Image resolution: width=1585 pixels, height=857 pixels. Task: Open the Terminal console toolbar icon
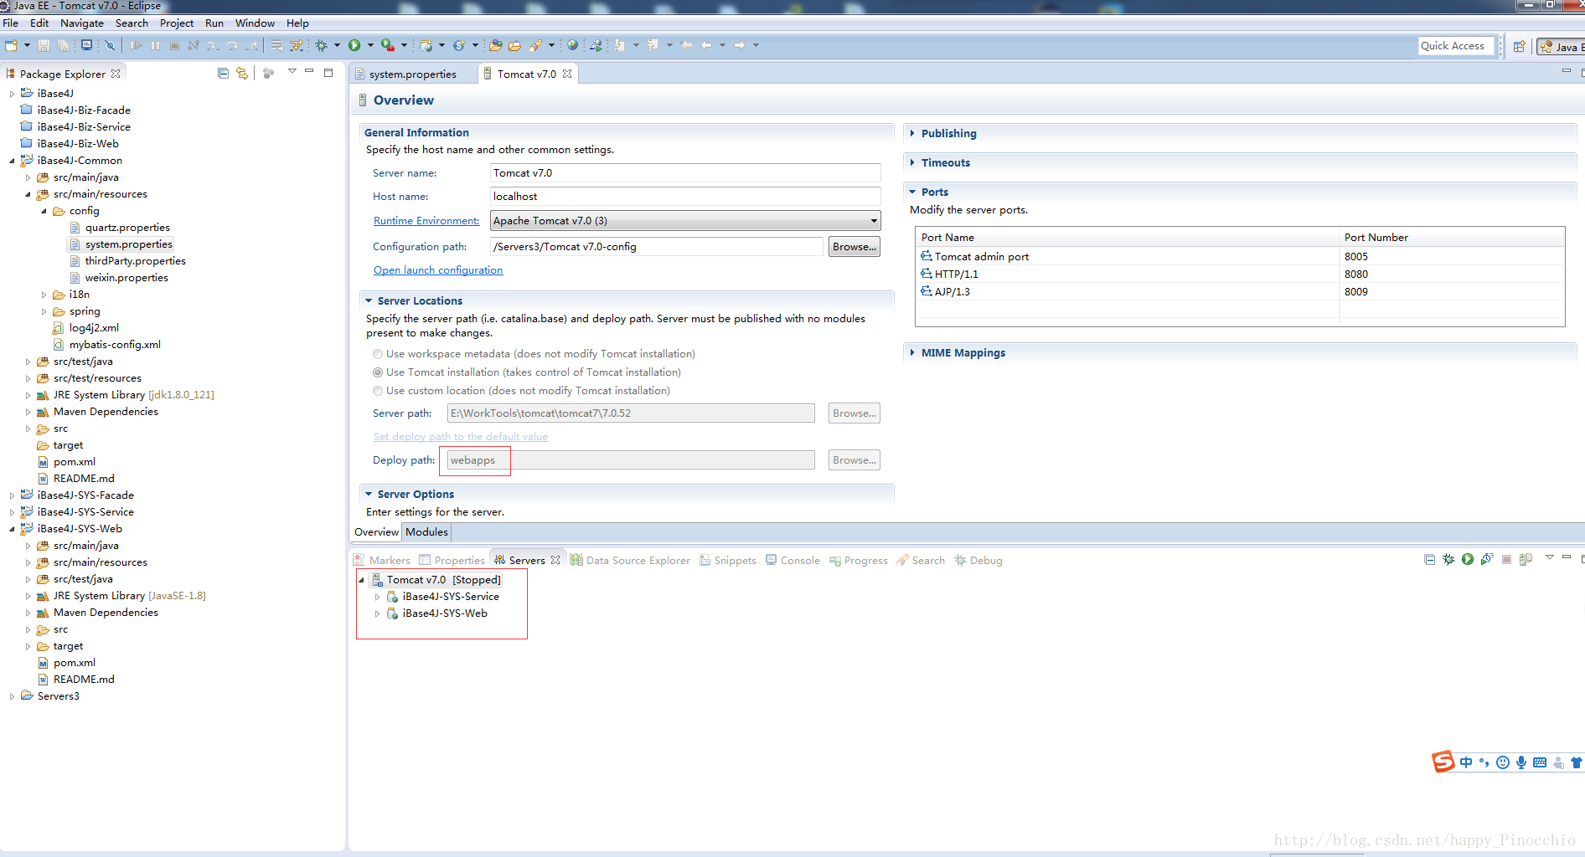coord(86,45)
